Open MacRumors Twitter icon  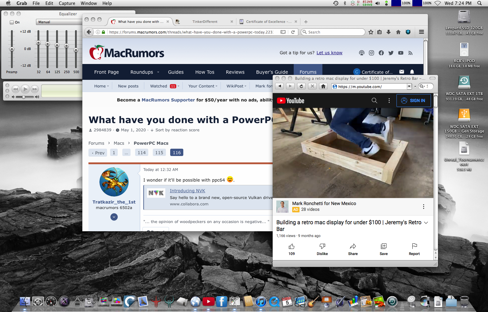391,53
